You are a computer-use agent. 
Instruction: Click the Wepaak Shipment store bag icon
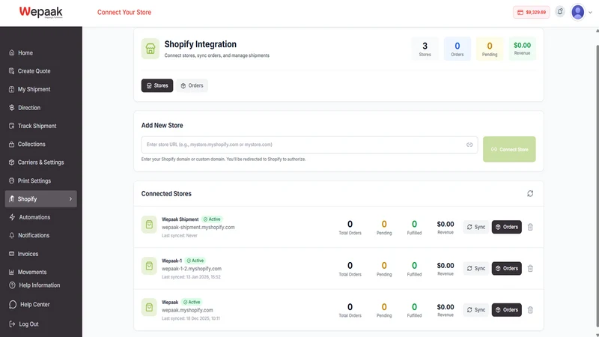[x=149, y=225]
